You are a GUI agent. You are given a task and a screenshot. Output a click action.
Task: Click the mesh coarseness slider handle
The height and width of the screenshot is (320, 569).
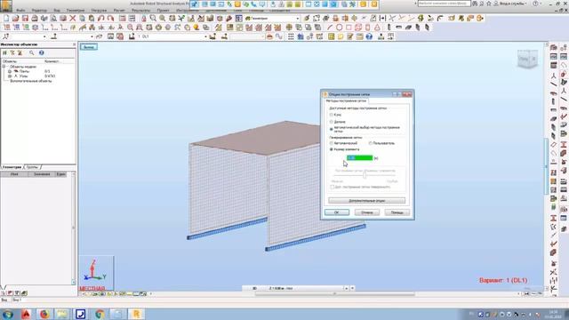[x=365, y=175]
